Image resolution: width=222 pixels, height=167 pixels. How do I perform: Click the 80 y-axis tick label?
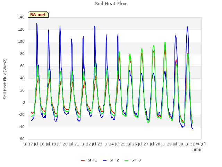point(22,54)
